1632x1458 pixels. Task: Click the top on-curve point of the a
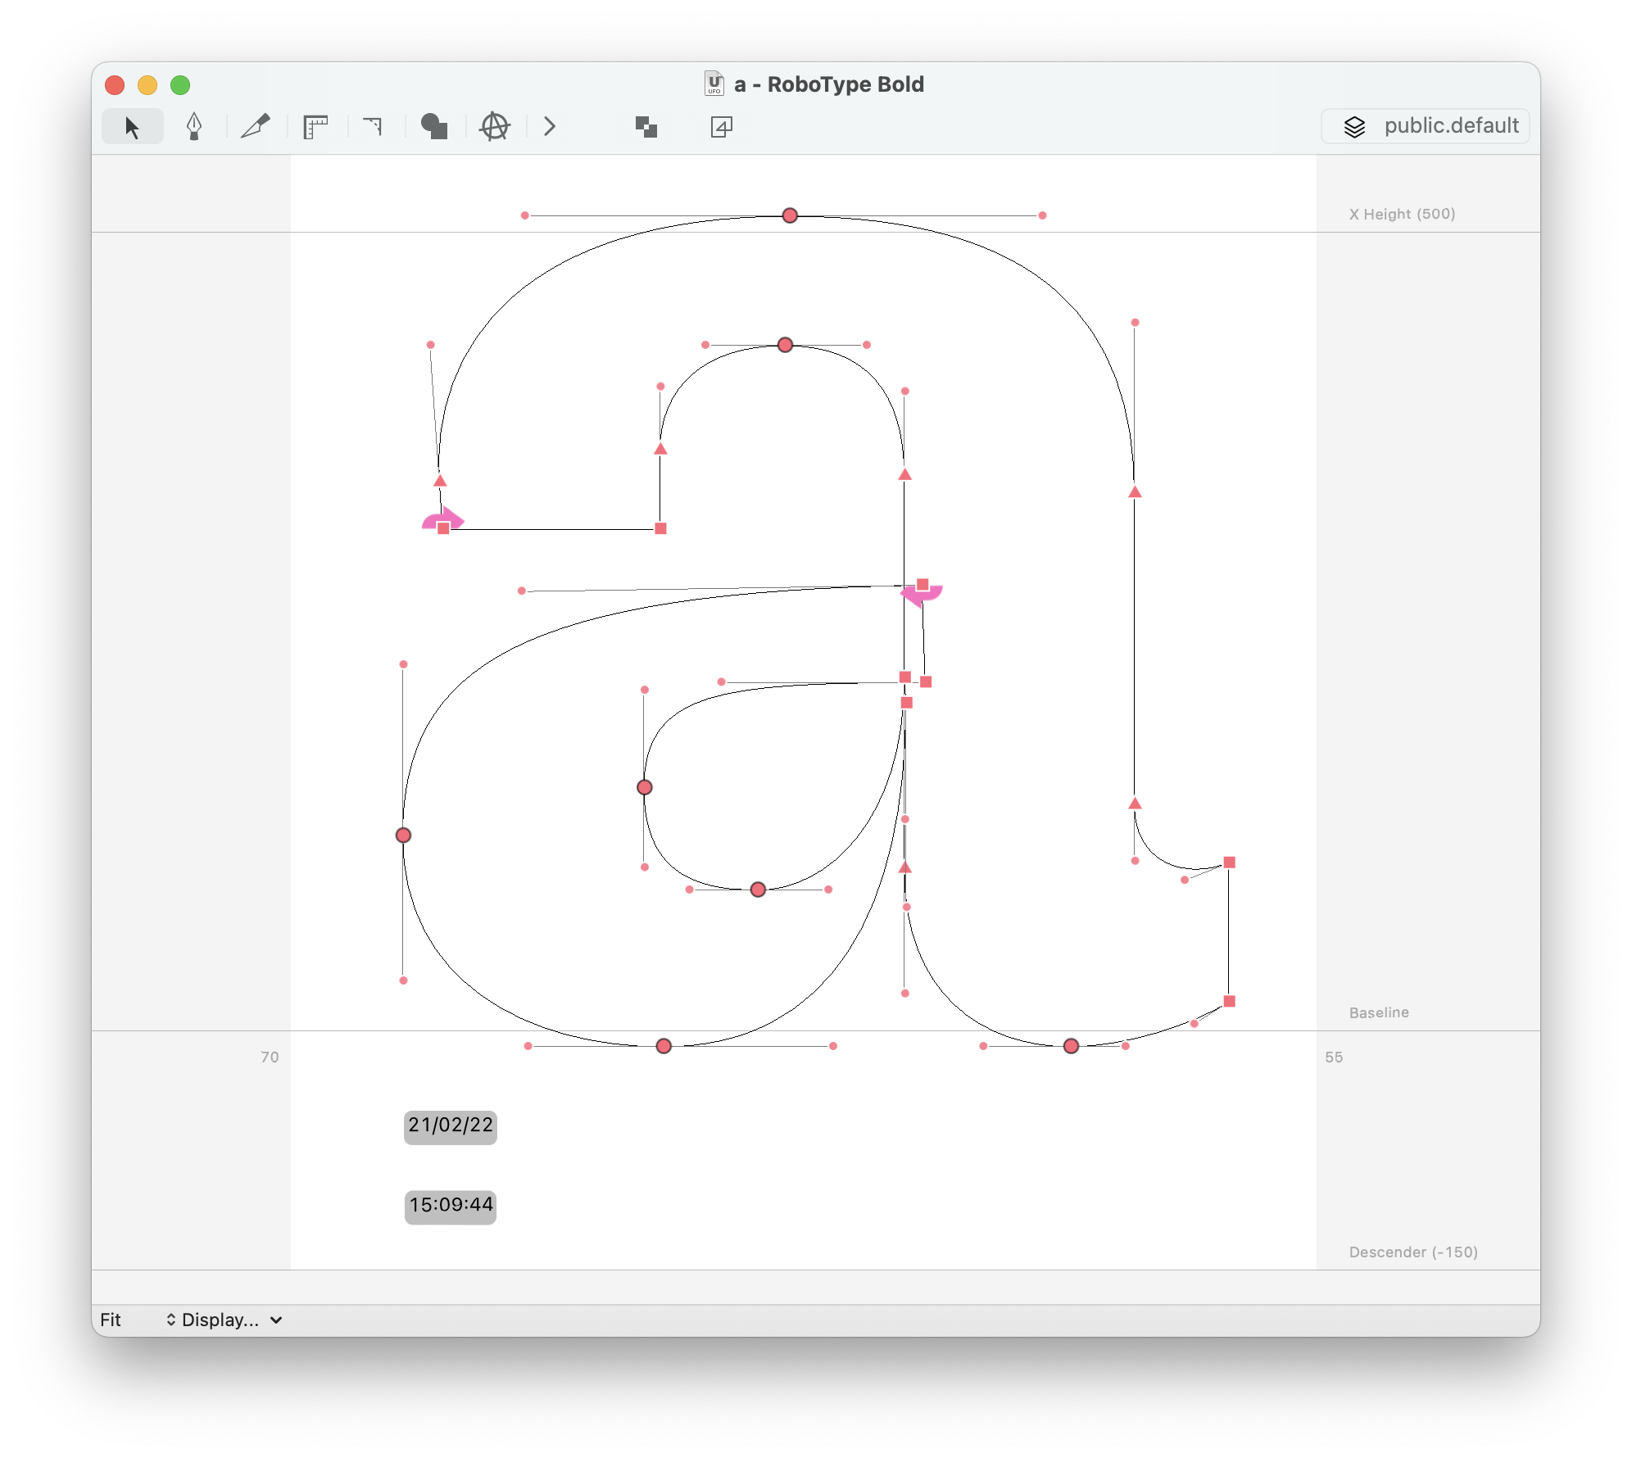tap(789, 215)
